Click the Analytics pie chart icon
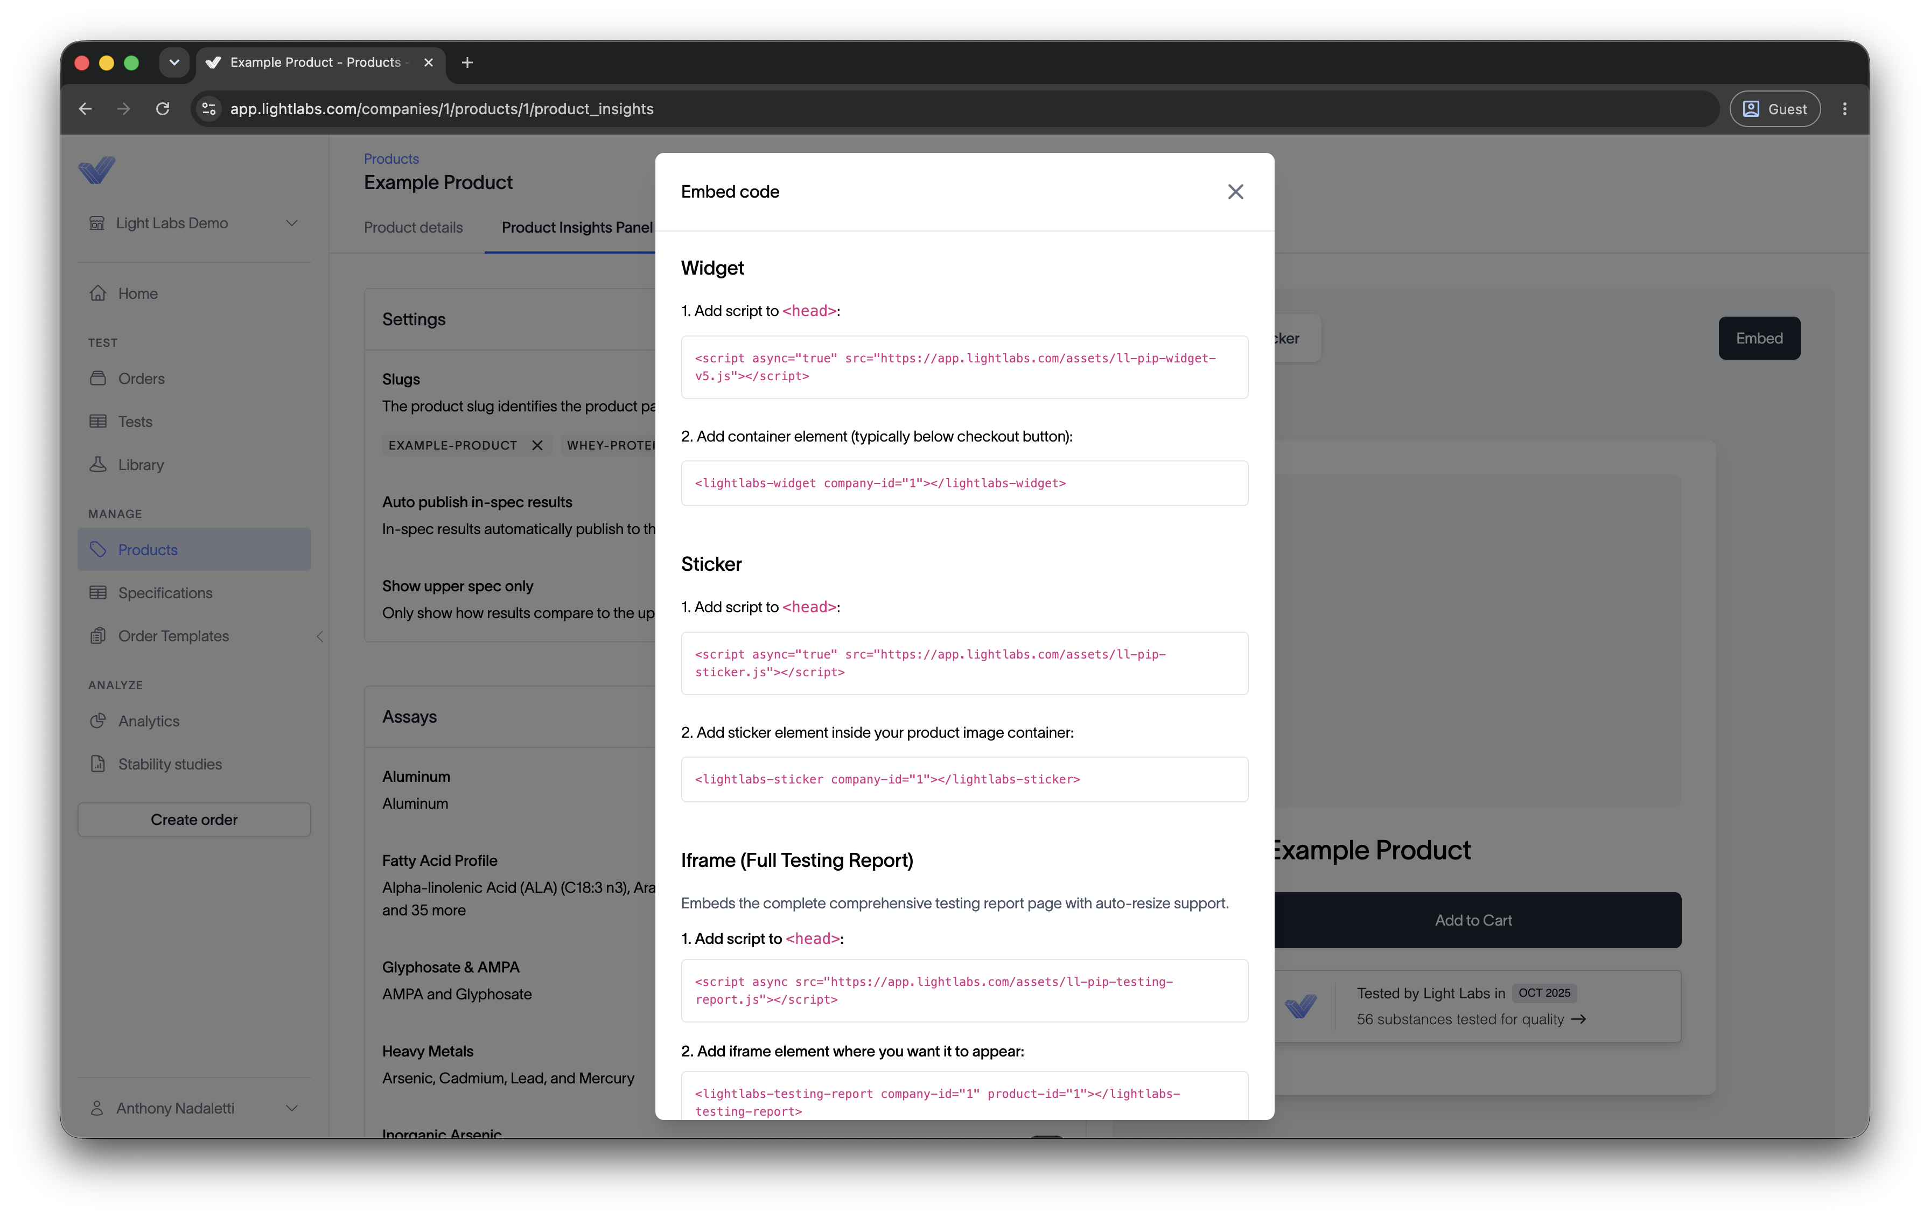 coord(98,721)
